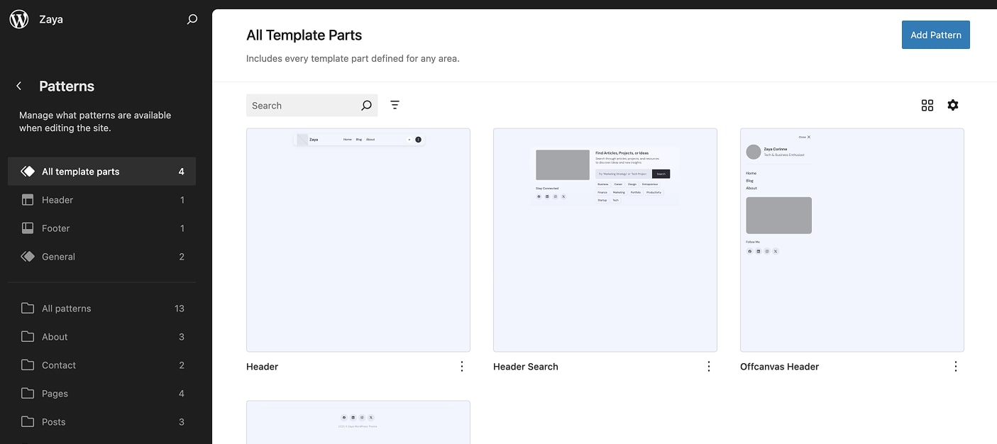The width and height of the screenshot is (997, 444).
Task: Select All template parts category
Action: coord(101,172)
